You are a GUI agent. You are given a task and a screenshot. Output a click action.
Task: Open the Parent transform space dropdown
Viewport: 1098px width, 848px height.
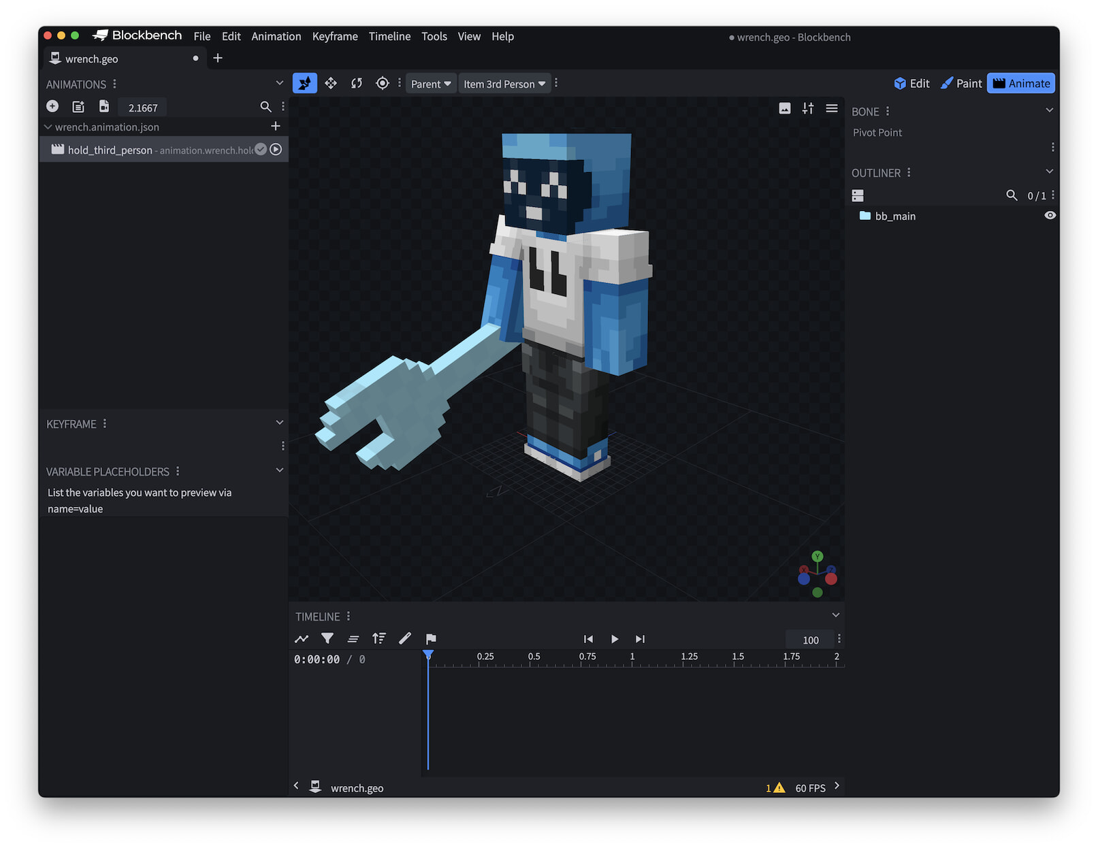(431, 84)
